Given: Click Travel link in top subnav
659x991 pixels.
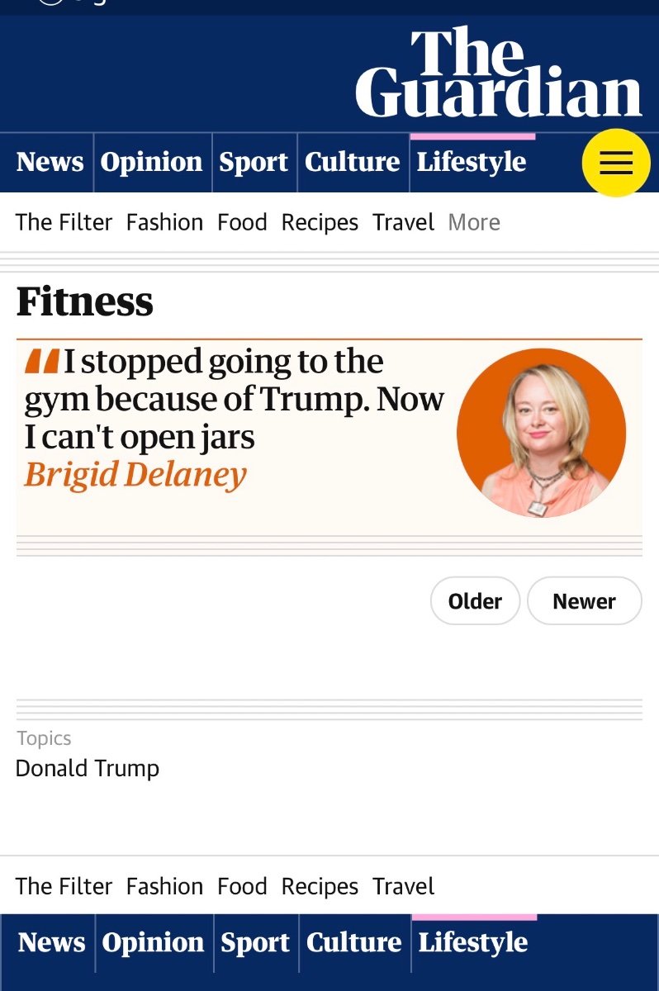Looking at the screenshot, I should (403, 222).
